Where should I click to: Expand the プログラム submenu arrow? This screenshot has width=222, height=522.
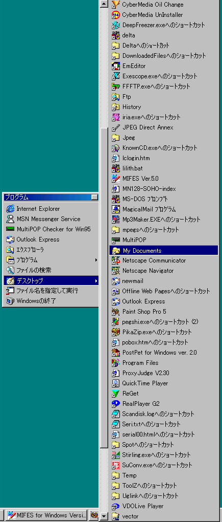96,260
